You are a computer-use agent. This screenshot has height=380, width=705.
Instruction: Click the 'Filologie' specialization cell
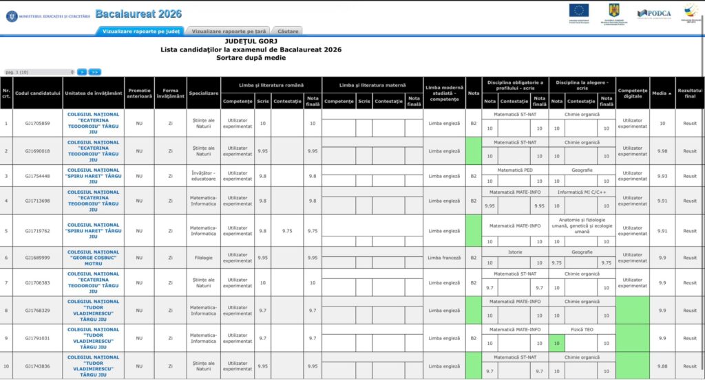(204, 258)
